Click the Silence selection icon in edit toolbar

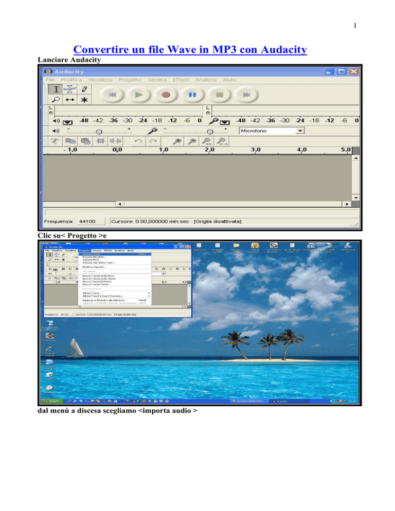tap(116, 141)
